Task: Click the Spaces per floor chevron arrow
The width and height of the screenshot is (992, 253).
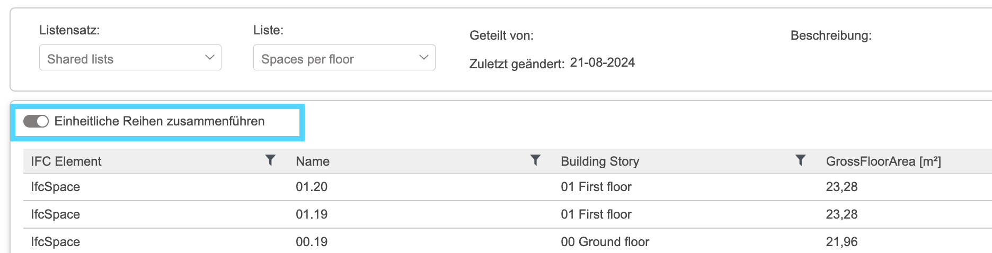Action: pyautogui.click(x=423, y=58)
